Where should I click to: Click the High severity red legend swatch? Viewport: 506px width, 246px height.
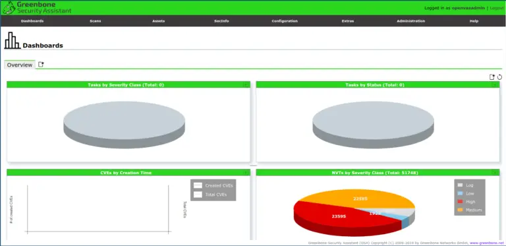point(460,202)
